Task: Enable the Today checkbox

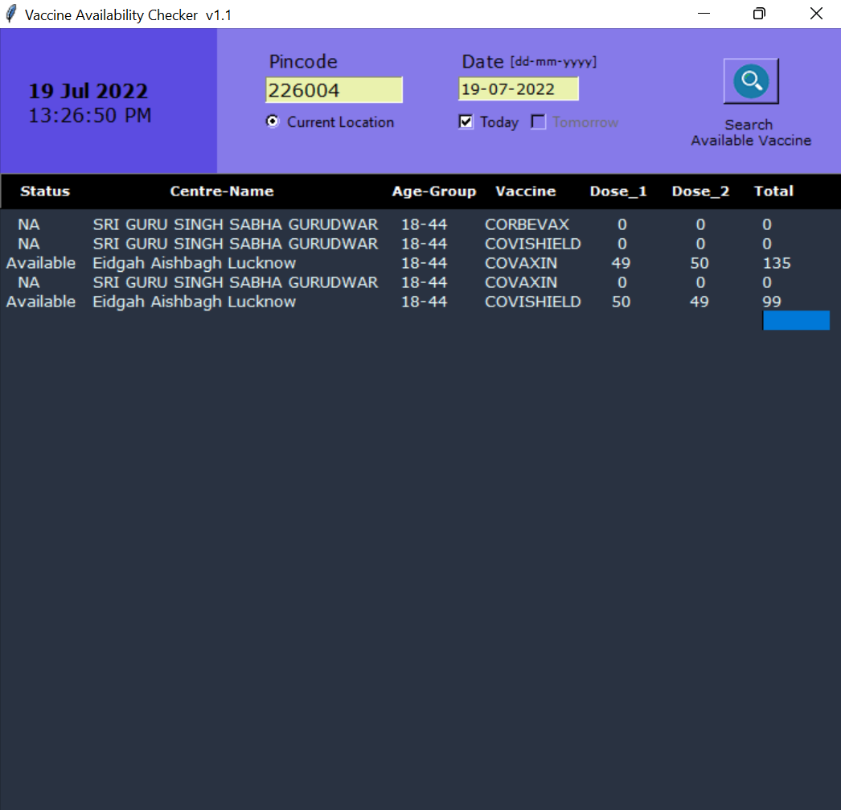Action: (x=466, y=121)
